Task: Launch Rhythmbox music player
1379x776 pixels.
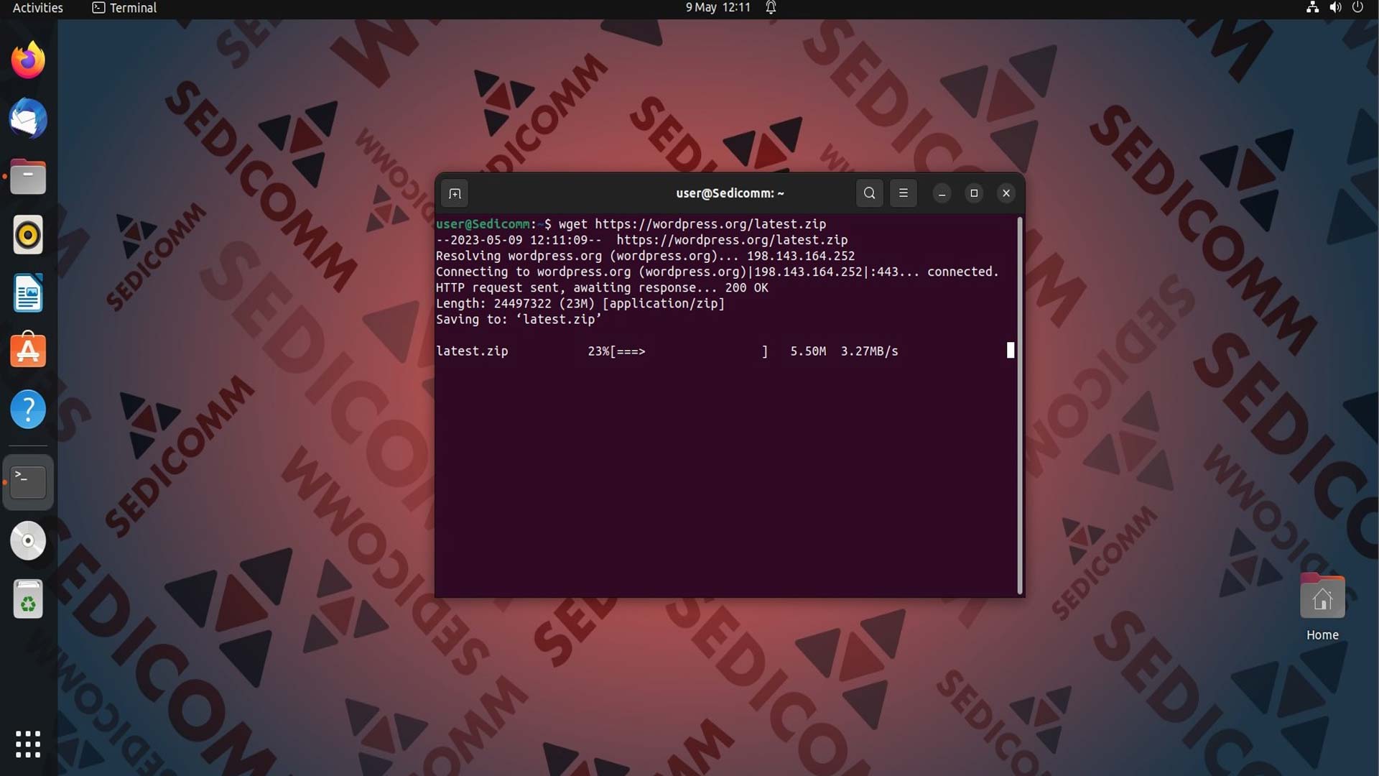Action: (28, 235)
